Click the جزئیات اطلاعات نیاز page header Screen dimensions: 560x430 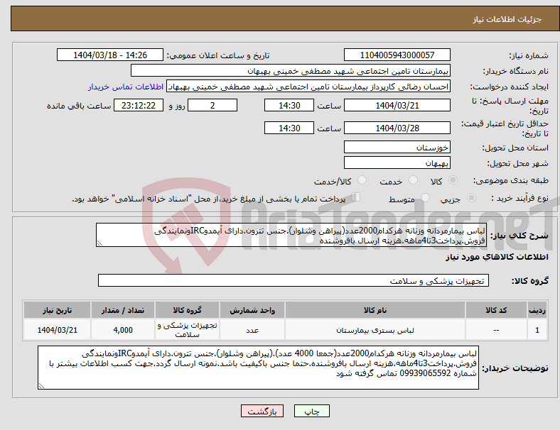tap(507, 19)
